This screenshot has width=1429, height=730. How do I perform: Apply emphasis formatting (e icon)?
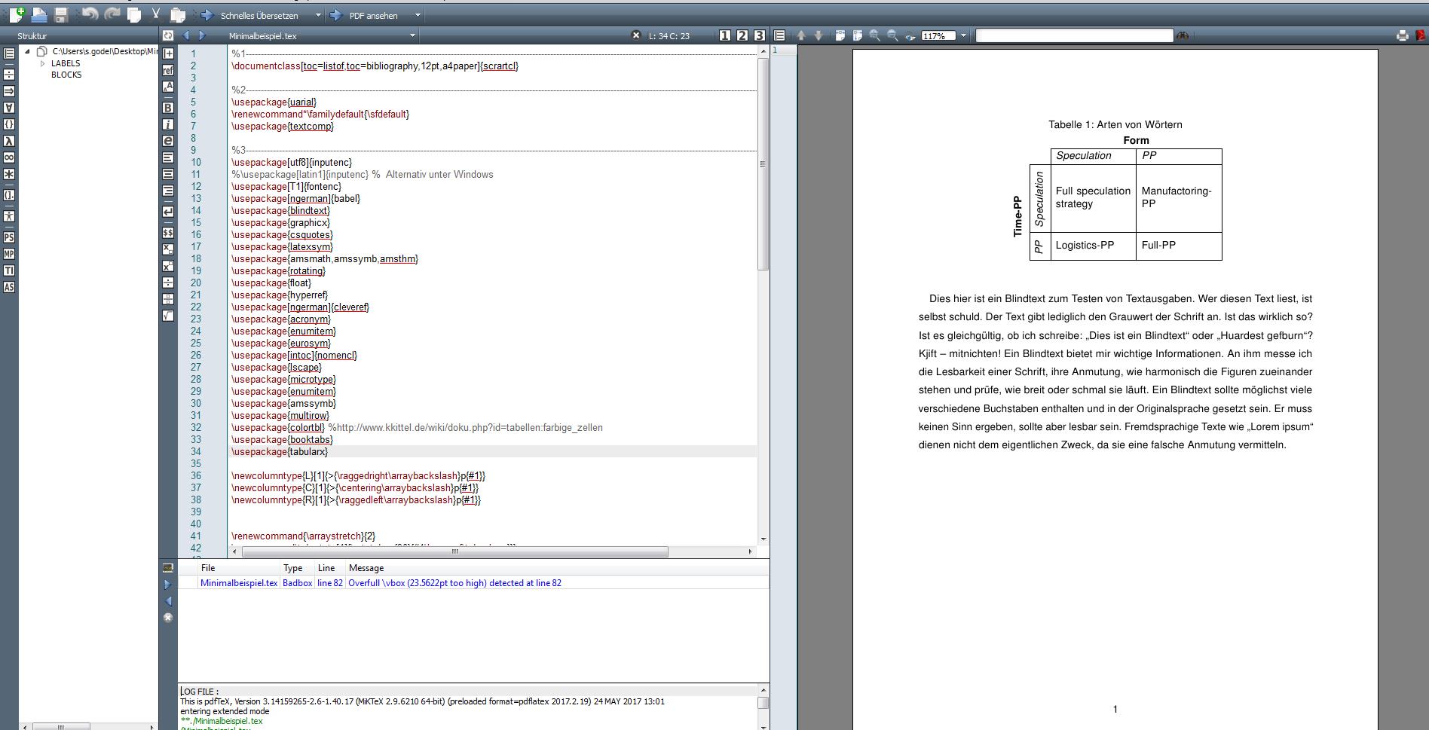(168, 141)
